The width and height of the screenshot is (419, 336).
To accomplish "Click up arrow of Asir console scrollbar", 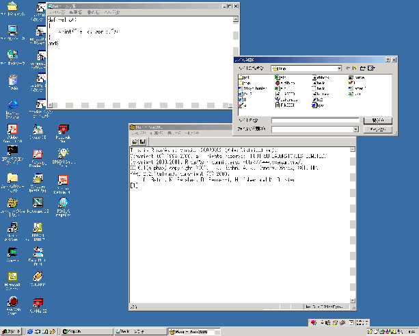I will 353,150.
